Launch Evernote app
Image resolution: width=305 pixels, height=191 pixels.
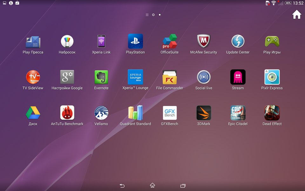coord(101,77)
